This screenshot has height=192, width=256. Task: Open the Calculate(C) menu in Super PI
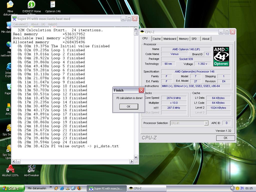point(20,24)
